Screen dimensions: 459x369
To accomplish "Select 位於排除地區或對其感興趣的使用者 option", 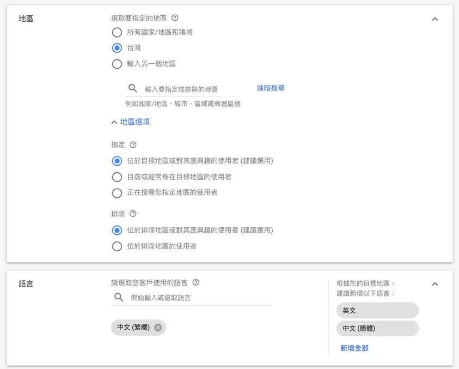I will [x=117, y=231].
